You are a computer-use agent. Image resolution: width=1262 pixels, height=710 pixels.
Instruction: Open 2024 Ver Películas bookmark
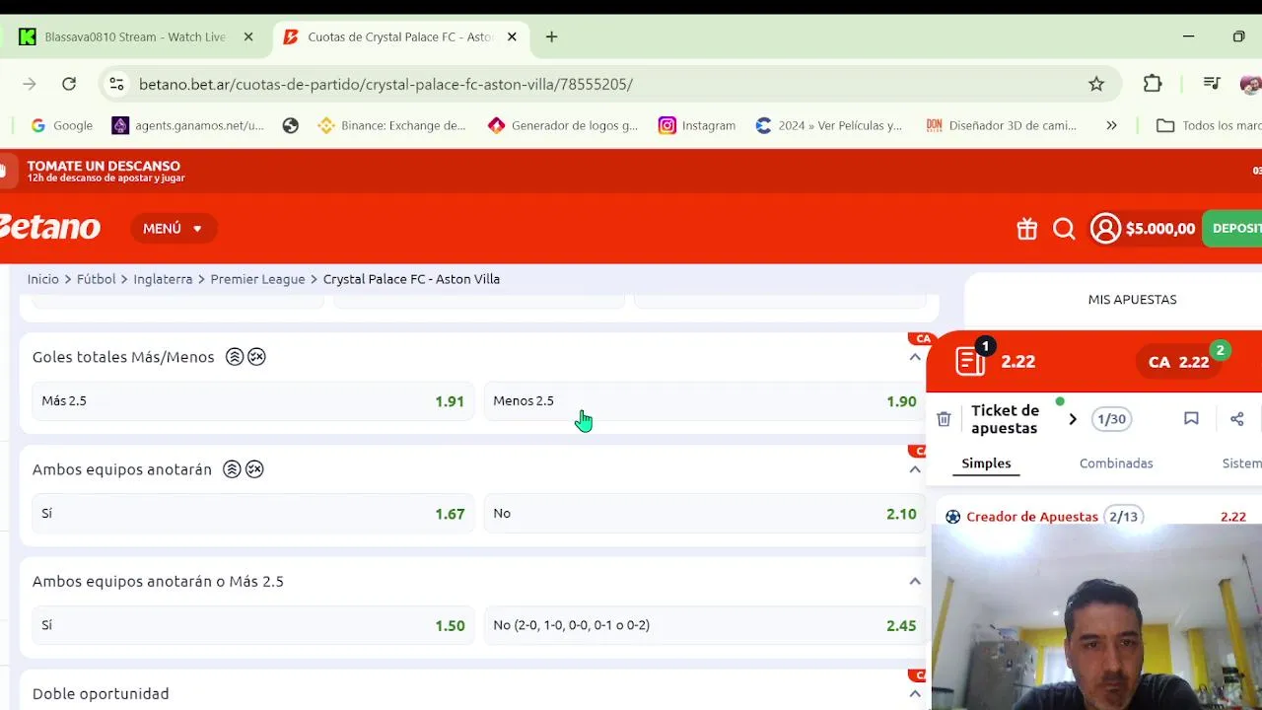click(x=829, y=125)
